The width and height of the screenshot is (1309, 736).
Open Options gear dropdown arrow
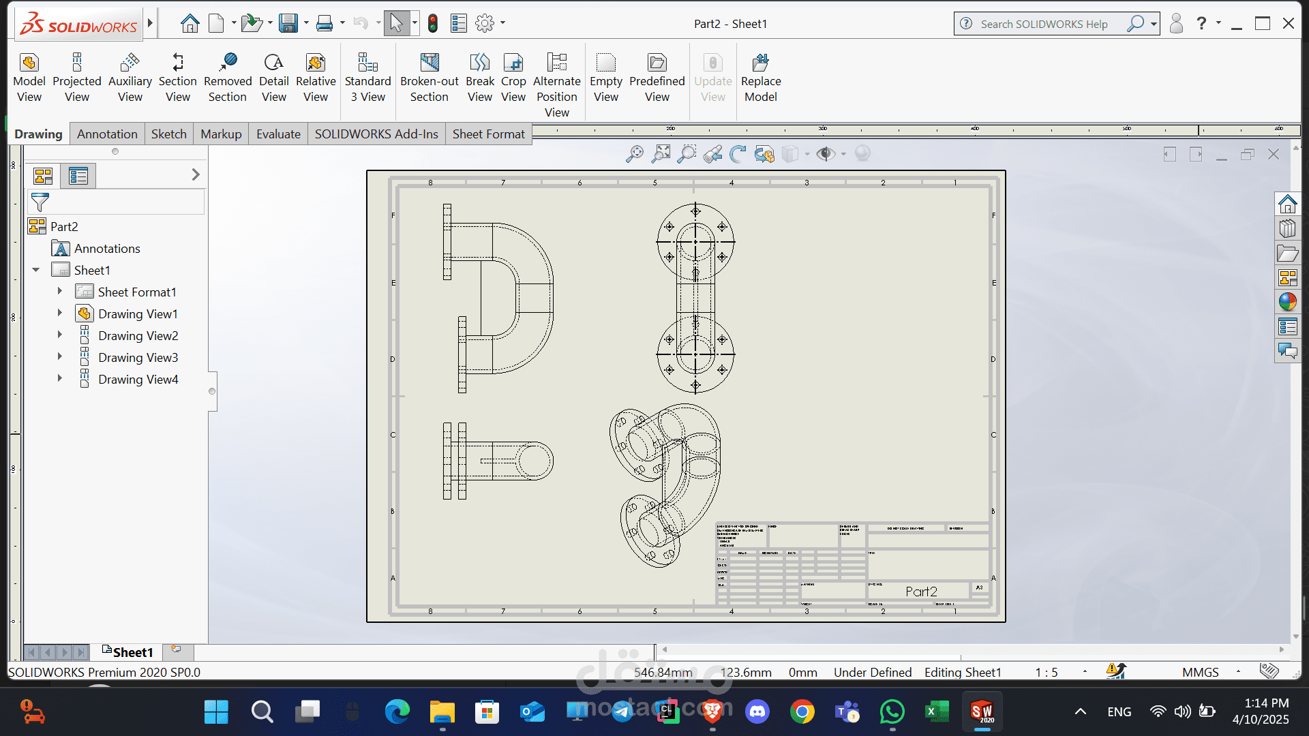pos(503,23)
